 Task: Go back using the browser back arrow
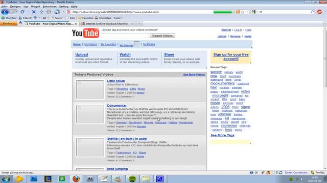(x=5, y=12)
